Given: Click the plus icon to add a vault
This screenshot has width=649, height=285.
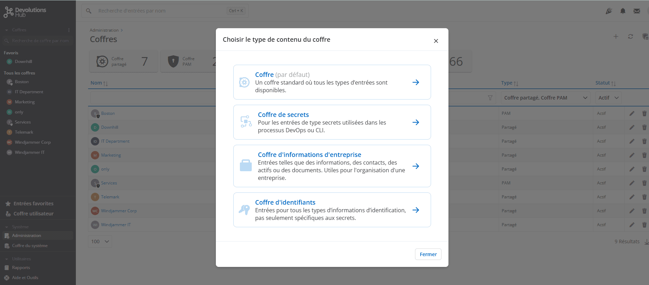Looking at the screenshot, I should pos(616,37).
